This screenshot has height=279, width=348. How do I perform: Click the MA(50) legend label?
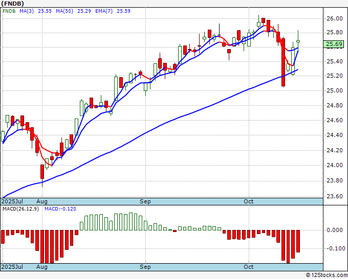(x=64, y=11)
